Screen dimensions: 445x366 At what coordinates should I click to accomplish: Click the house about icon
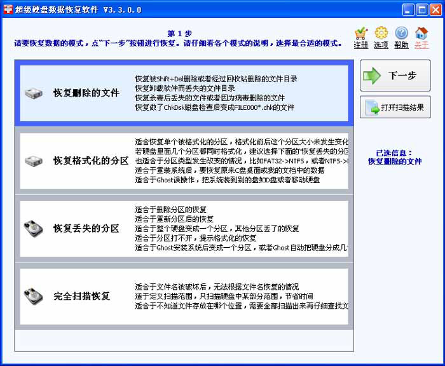[x=421, y=33]
